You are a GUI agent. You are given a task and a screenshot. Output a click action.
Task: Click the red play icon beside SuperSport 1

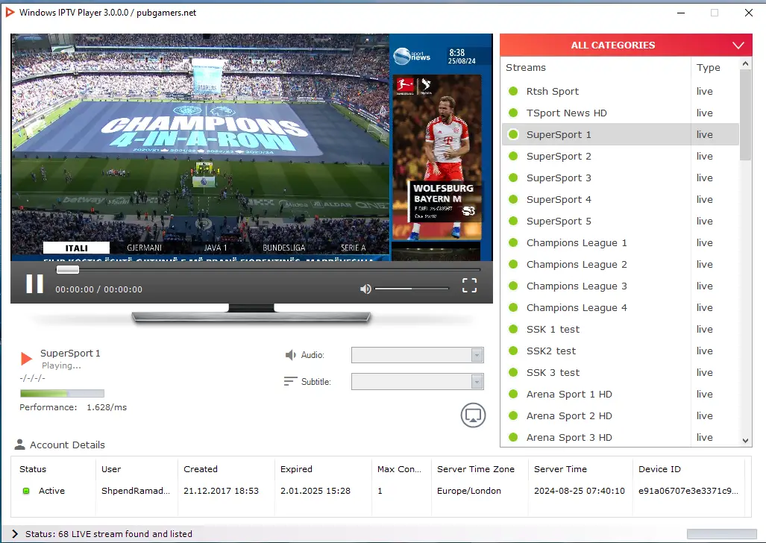click(26, 359)
